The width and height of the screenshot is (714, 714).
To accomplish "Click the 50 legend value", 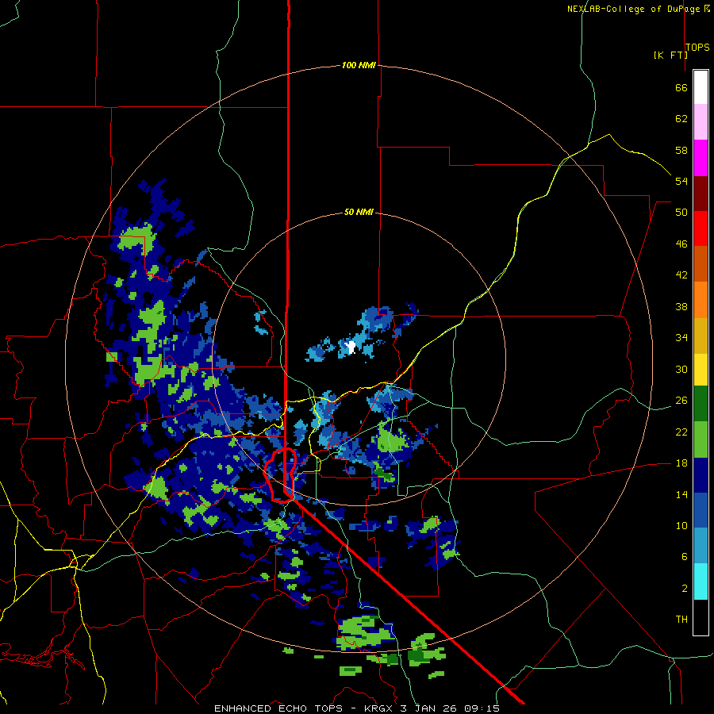I will [681, 213].
